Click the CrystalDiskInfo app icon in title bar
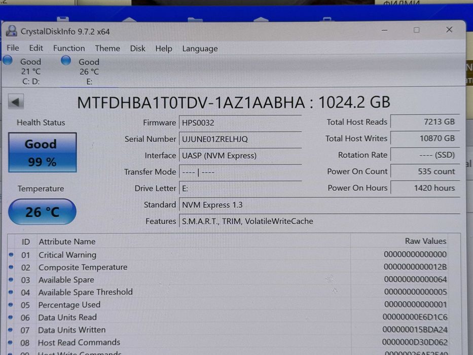The width and height of the screenshot is (473, 355). (12, 31)
